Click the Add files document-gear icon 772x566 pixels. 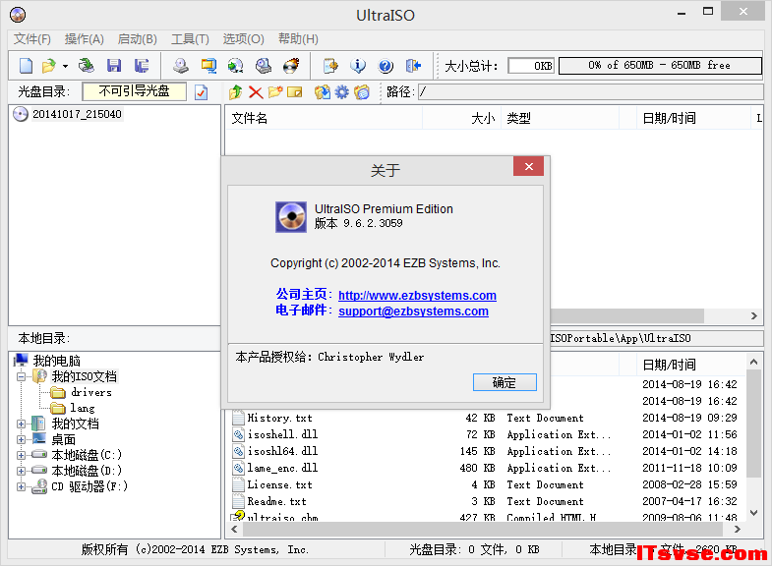pos(330,66)
